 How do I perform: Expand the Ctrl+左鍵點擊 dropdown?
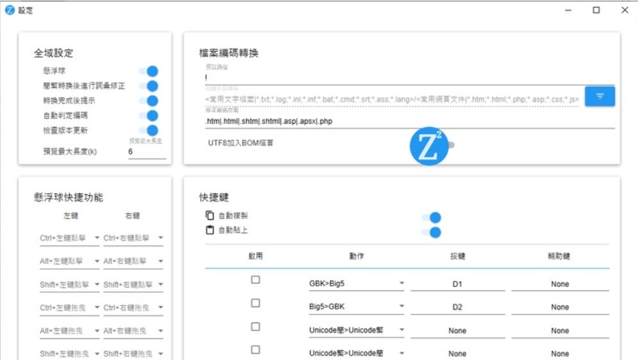point(70,238)
